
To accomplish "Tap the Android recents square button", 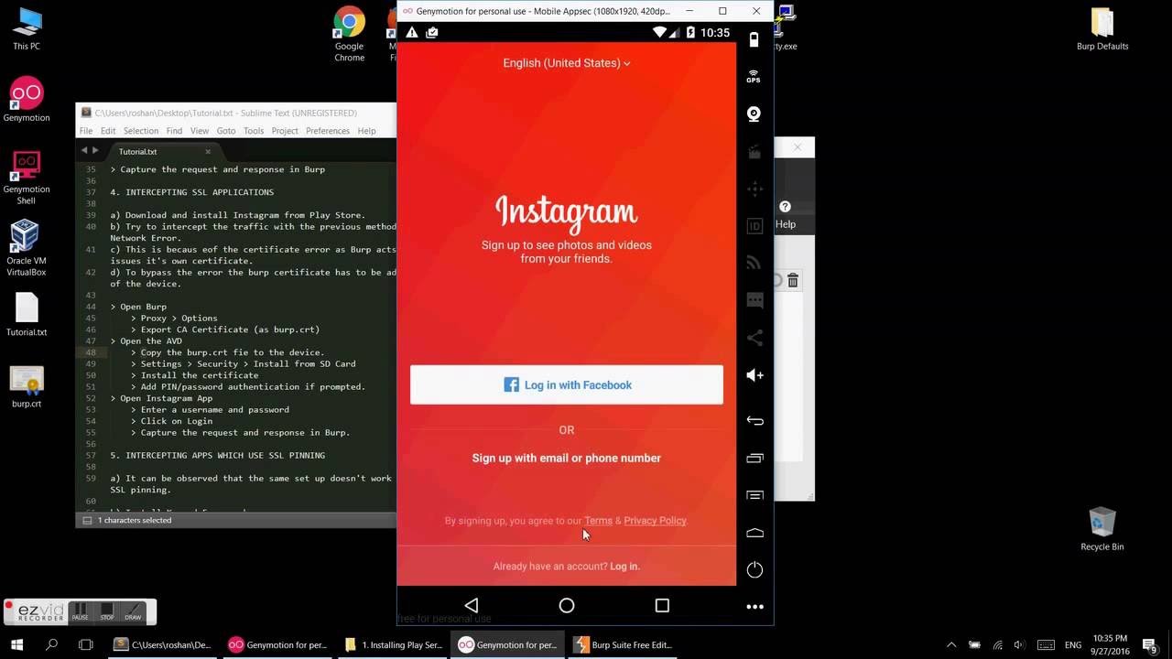I will click(662, 605).
